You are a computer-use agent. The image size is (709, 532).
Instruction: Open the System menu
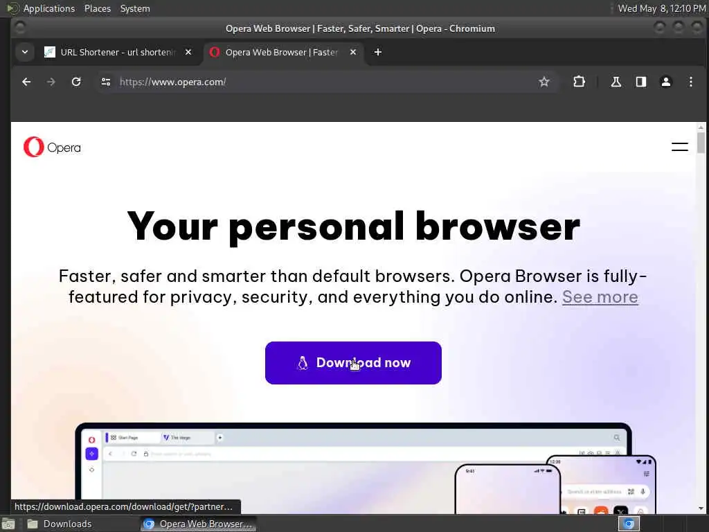coord(135,8)
